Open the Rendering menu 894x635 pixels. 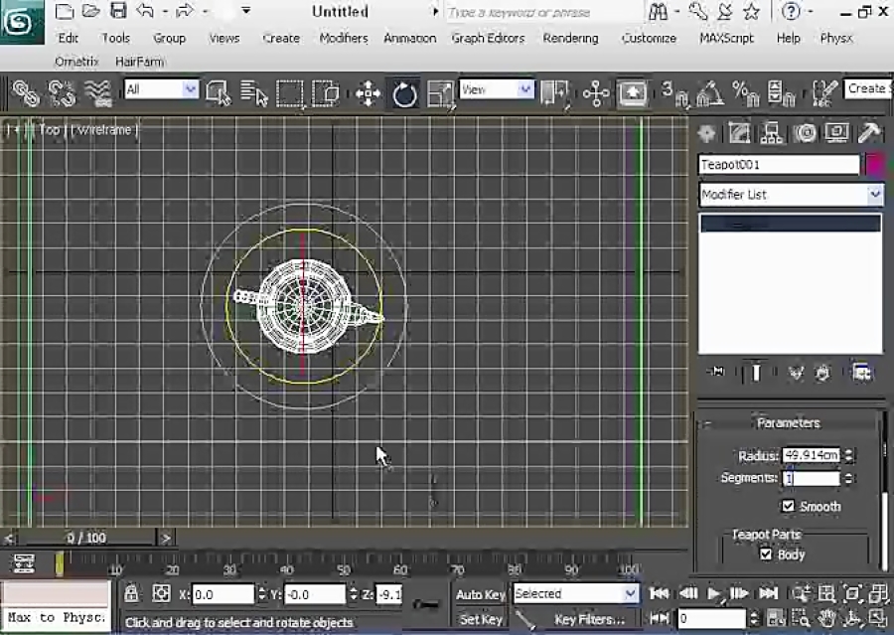[570, 38]
